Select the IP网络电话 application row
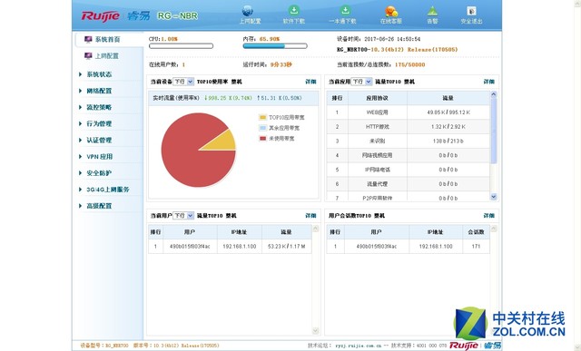581x351 pixels. [x=408, y=170]
